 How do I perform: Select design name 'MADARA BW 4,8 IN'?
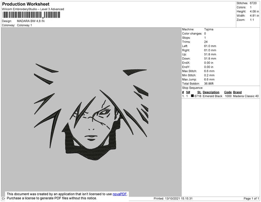point(30,21)
